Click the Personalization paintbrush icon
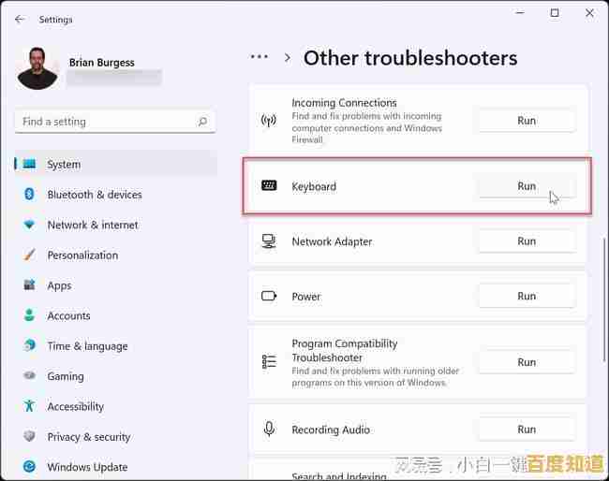 (29, 255)
